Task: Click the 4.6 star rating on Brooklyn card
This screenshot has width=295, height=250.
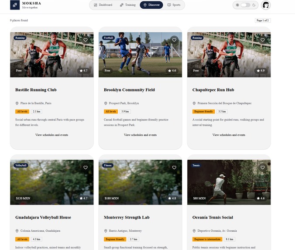Action: pos(172,71)
